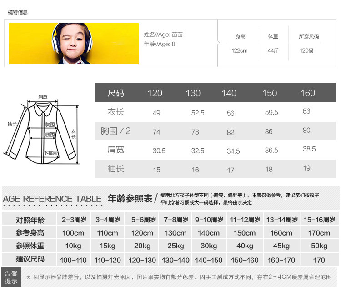Screen dimensions: 341x291
Task: Select the 模特信息 heading
Action: (x=18, y=12)
